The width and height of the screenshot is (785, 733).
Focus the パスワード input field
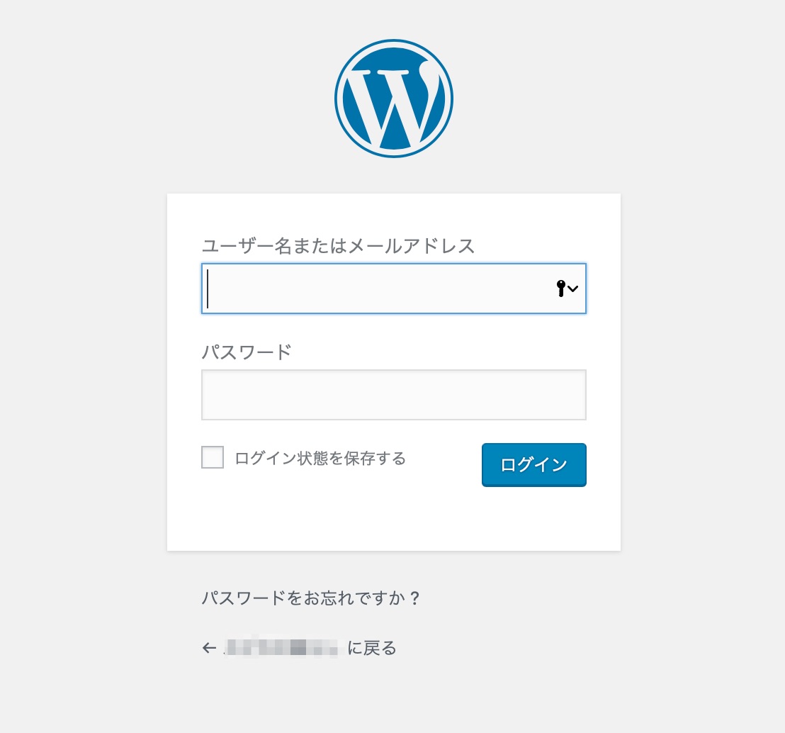click(x=393, y=395)
